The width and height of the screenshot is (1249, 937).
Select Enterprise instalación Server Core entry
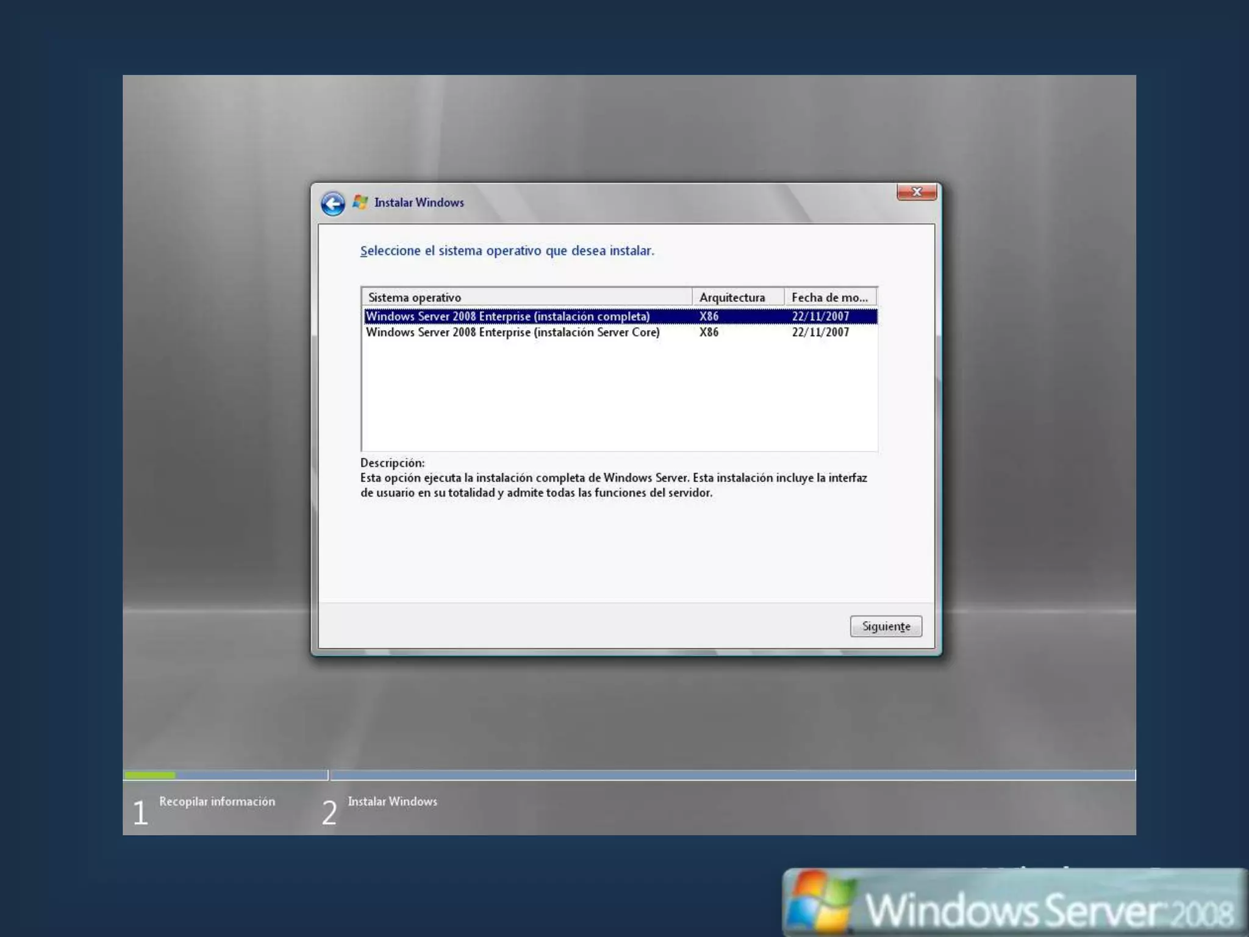[512, 332]
